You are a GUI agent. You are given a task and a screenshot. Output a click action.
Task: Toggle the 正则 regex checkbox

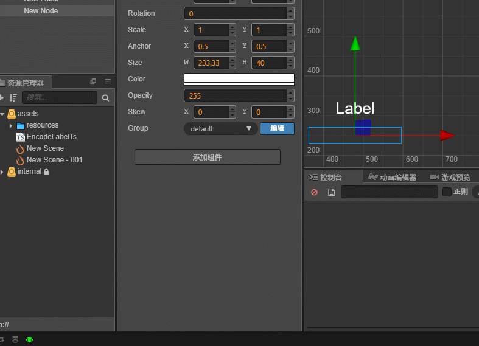(447, 192)
